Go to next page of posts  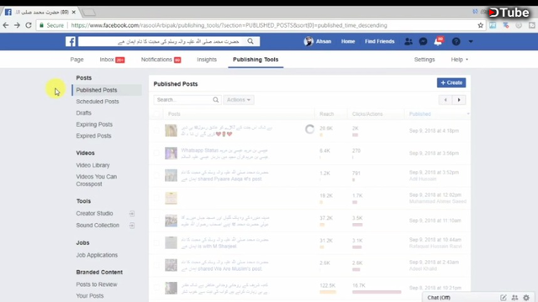coord(459,100)
